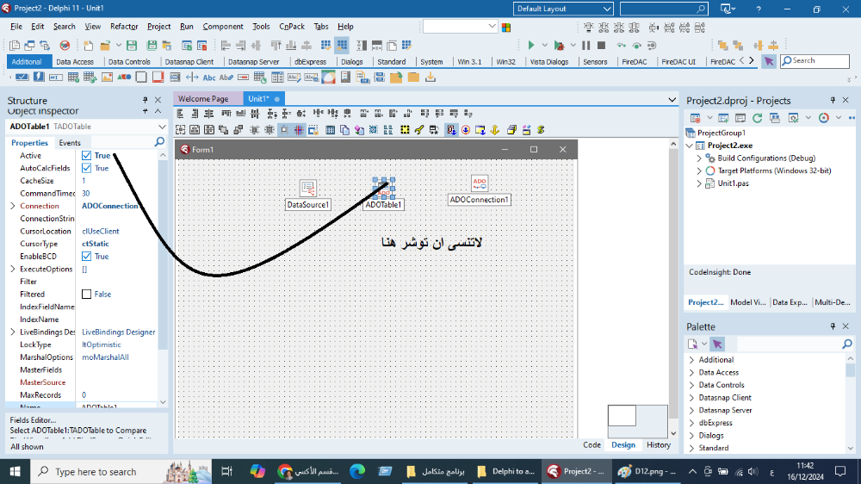The image size is (861, 484).
Task: Open the Refactor menu
Action: pos(123,27)
